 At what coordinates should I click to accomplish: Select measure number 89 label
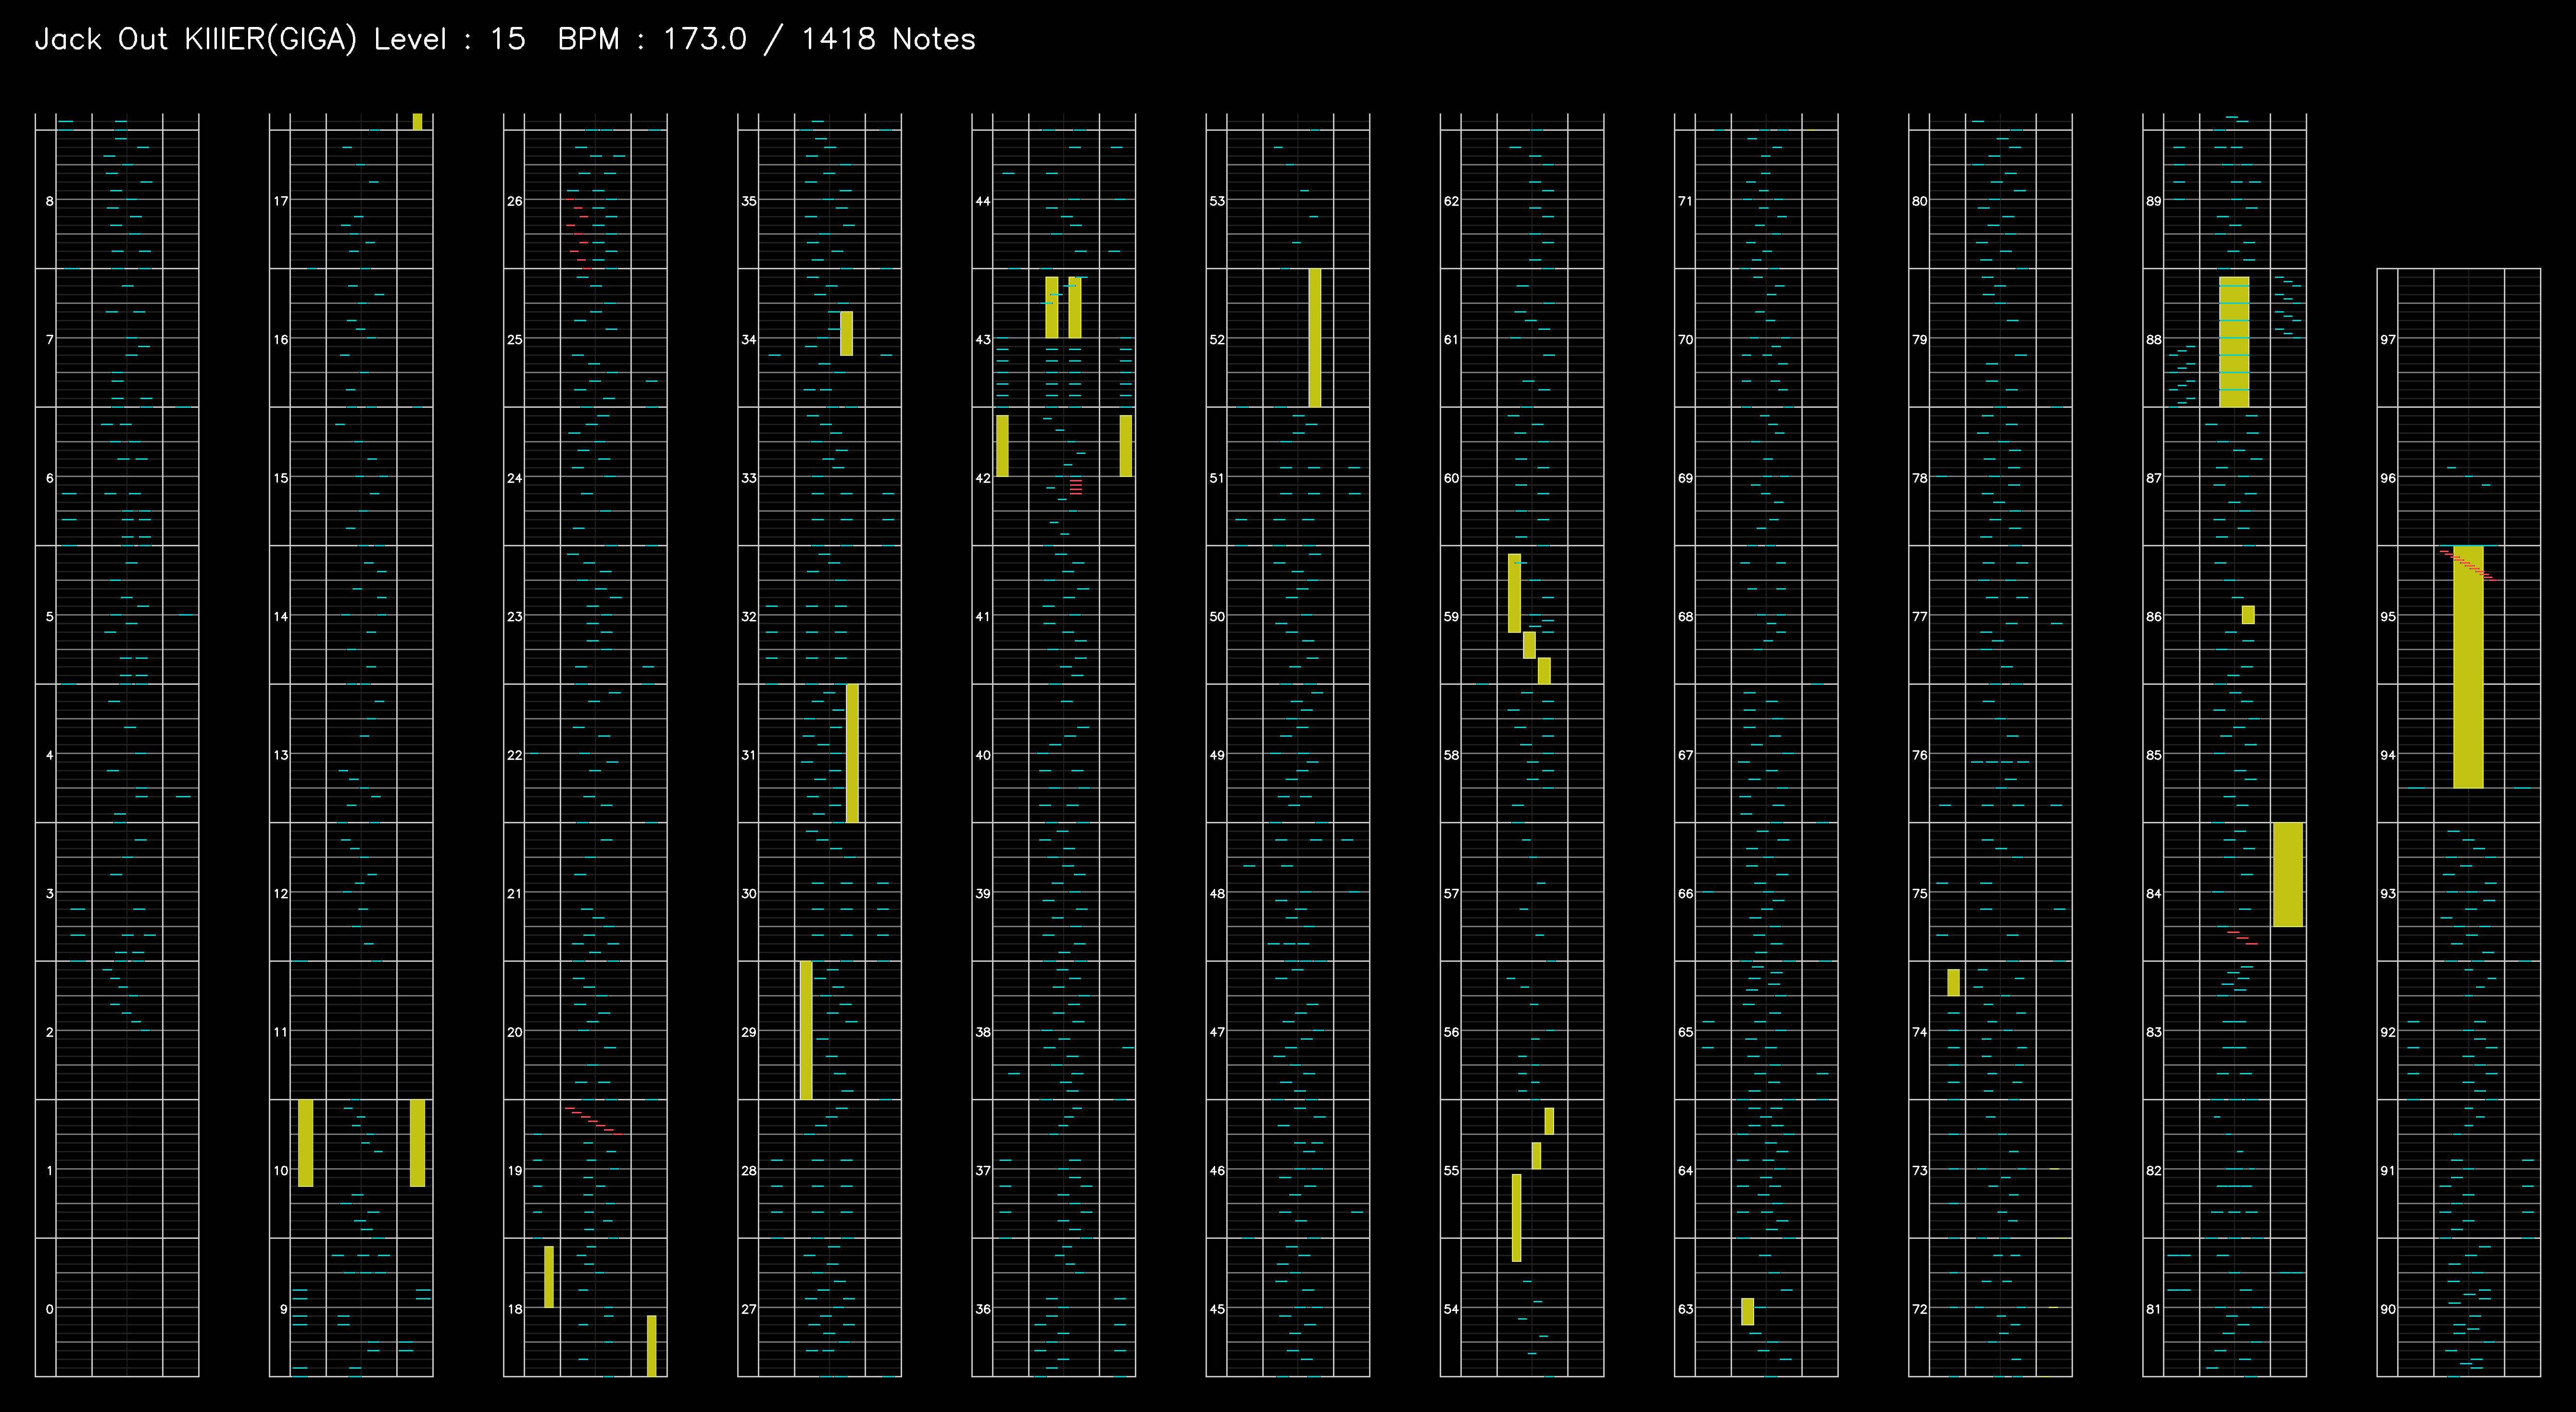[2153, 201]
